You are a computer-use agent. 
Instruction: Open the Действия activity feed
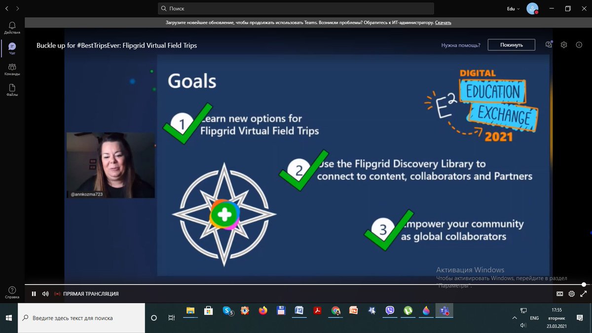tap(12, 28)
